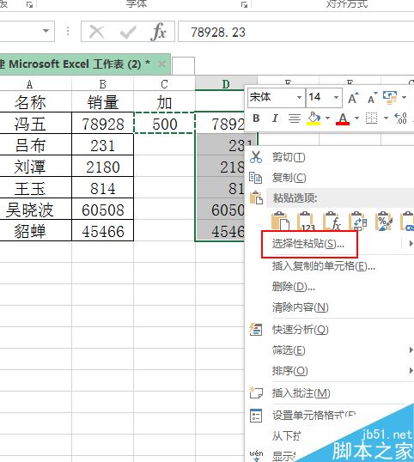Choose the Paste Formatting (%) clipboard icon
The image size is (414, 462).
[x=384, y=221]
